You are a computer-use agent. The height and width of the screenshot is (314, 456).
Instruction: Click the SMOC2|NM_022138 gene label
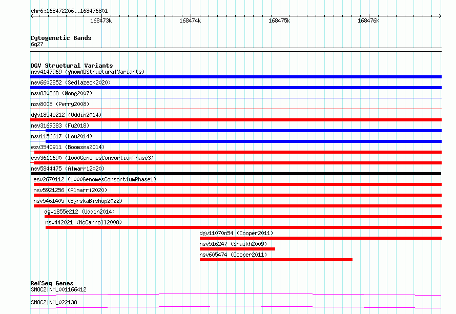tap(54, 302)
